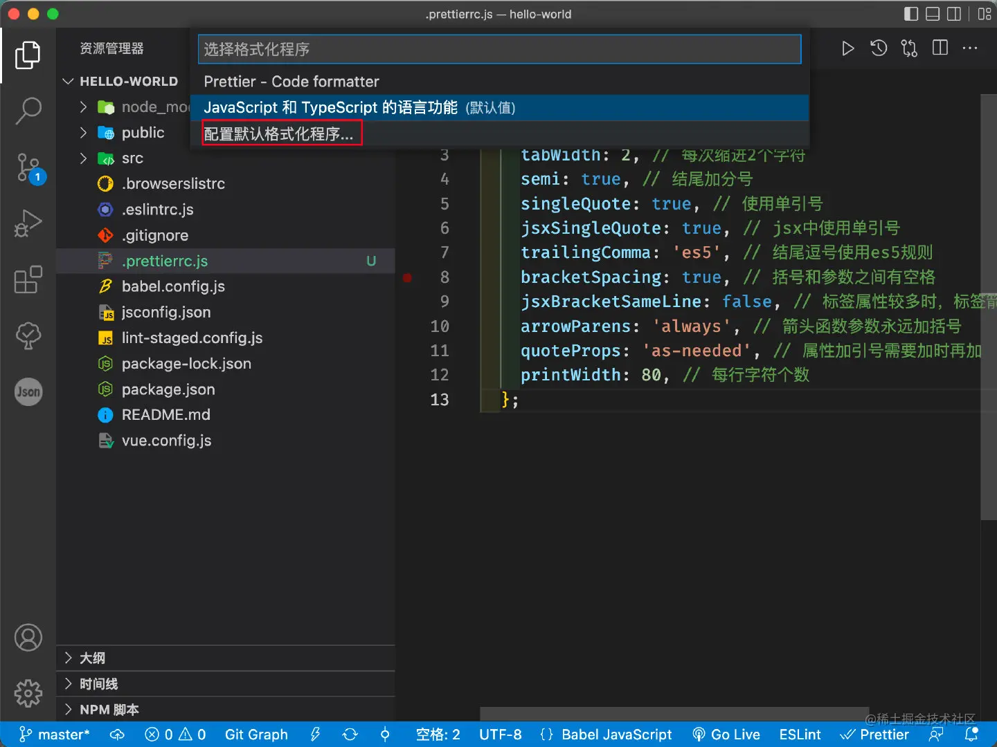Click the feedback person icon in status bar
The height and width of the screenshot is (747, 997).
(x=937, y=735)
